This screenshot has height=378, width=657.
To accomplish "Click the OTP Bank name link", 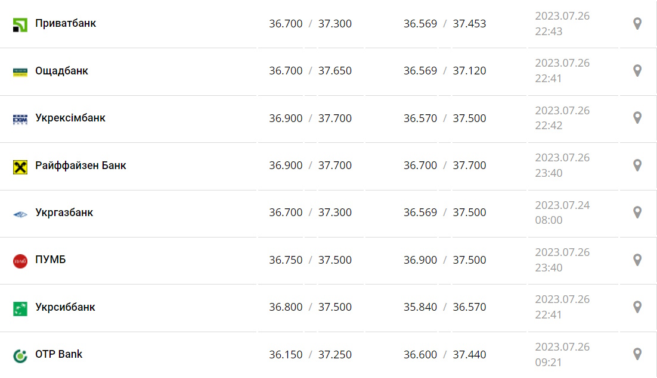I will click(x=58, y=354).
